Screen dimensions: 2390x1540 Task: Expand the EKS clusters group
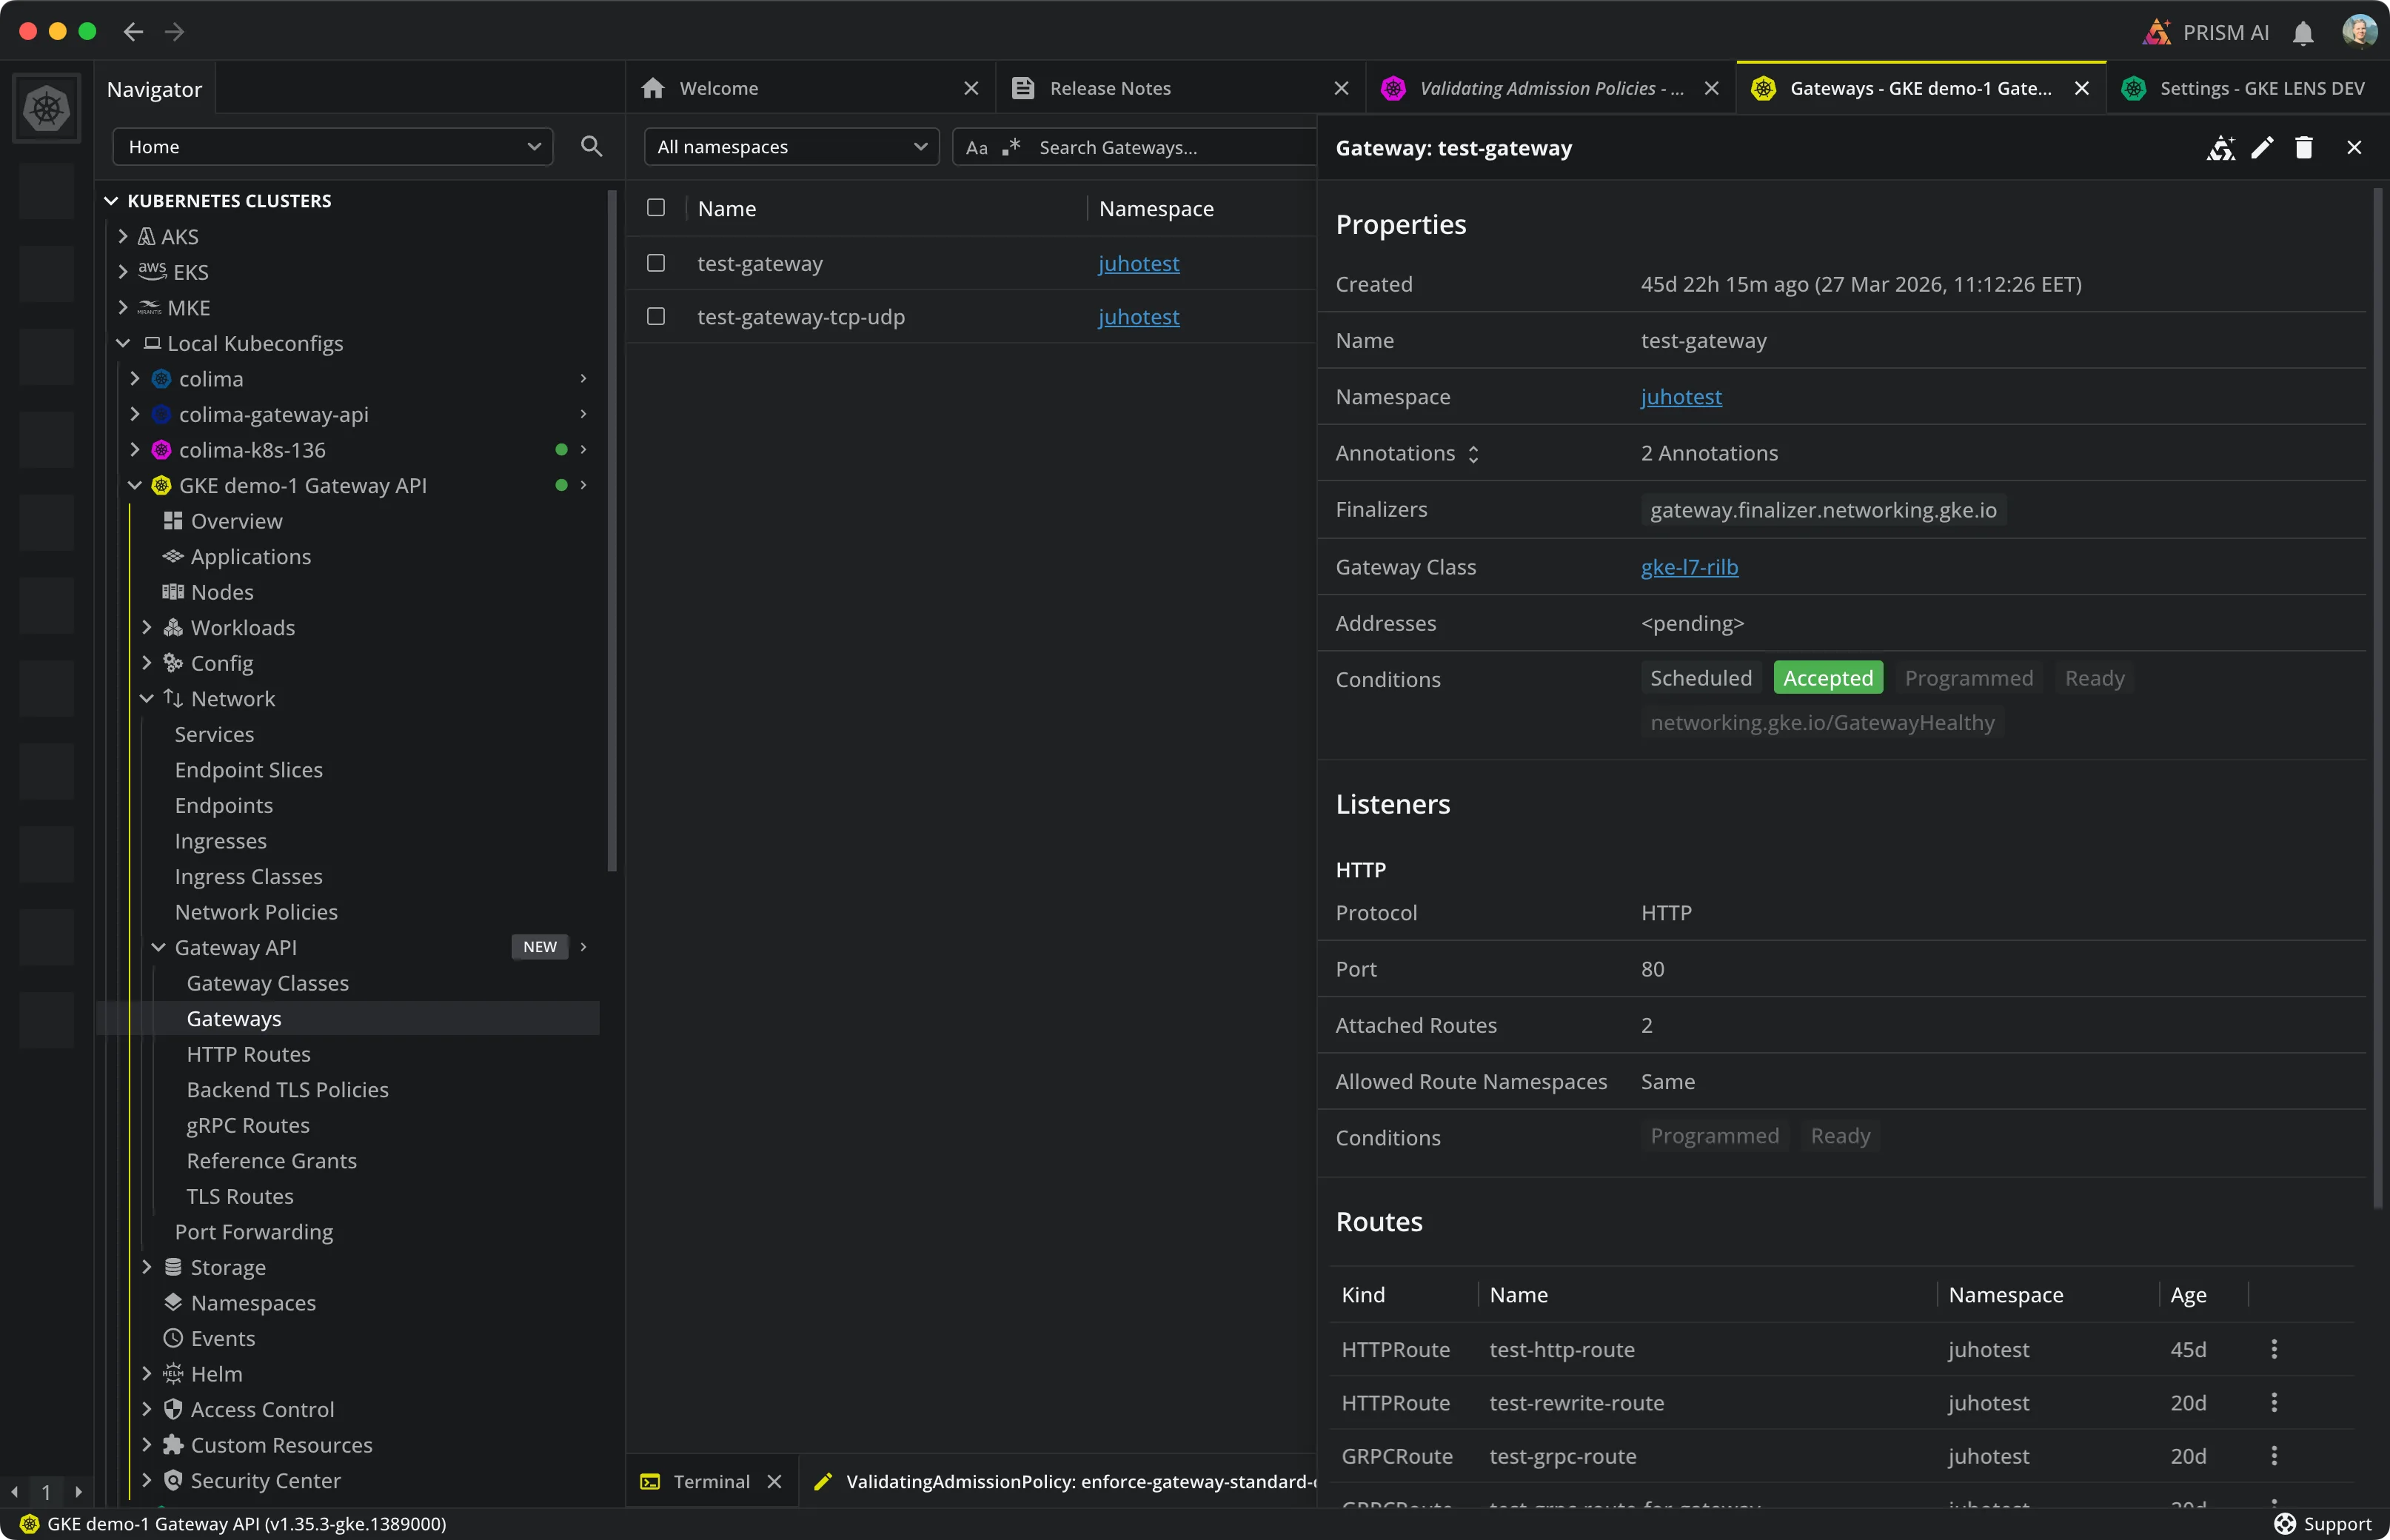click(x=123, y=272)
